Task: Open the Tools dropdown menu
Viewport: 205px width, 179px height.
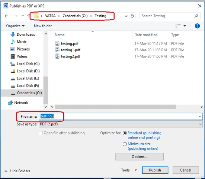Action: tap(129, 170)
